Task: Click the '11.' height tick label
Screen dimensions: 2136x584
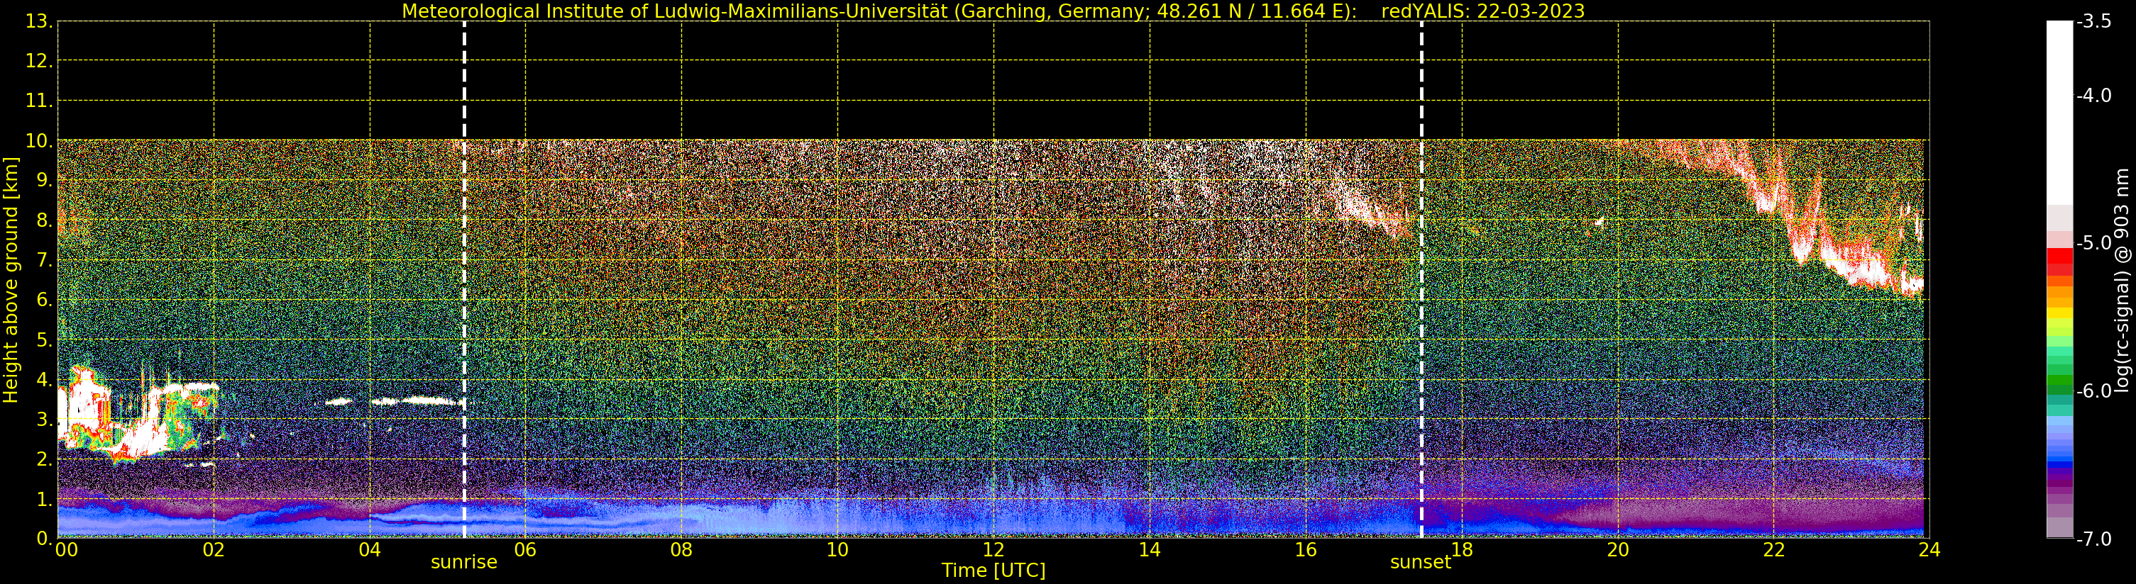Action: (x=39, y=101)
